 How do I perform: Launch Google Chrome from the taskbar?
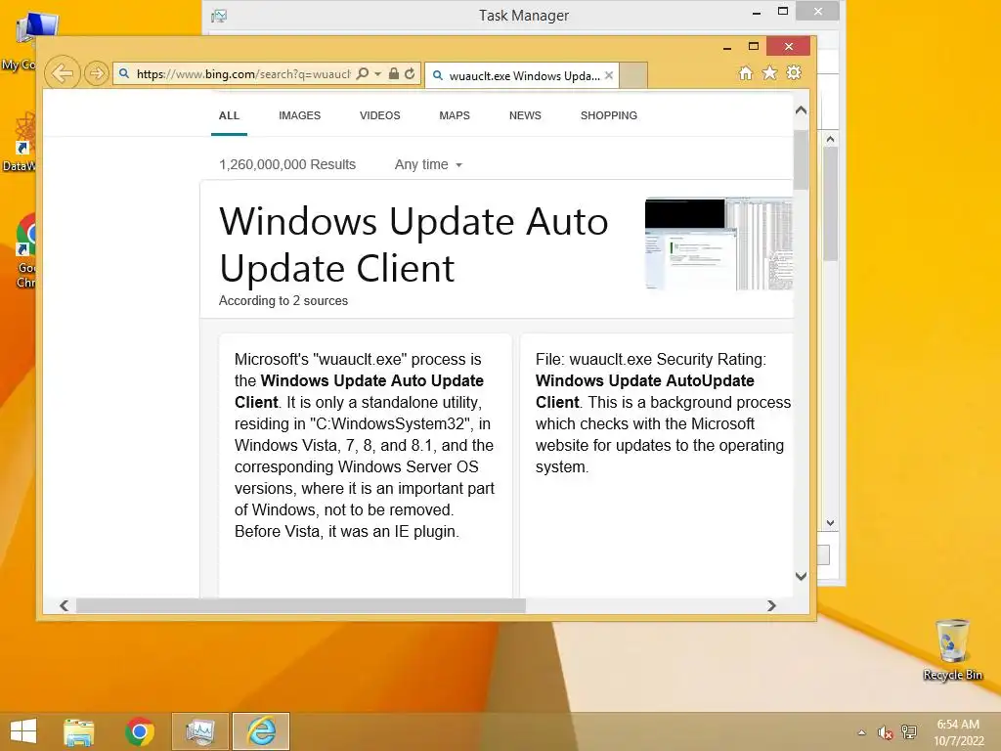coord(140,731)
